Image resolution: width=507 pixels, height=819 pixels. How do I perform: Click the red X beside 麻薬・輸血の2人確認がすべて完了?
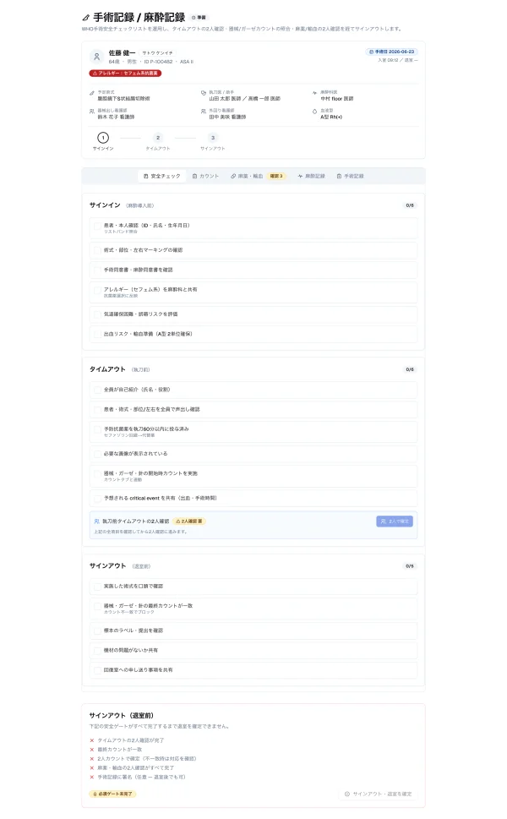pyautogui.click(x=92, y=767)
